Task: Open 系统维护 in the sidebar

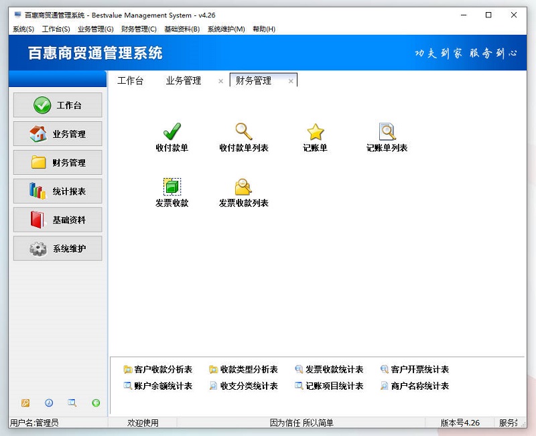Action: [57, 248]
